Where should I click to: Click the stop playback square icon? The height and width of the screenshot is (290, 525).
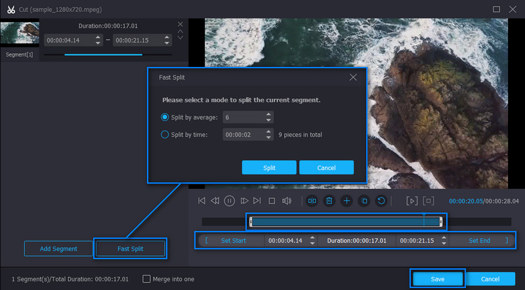coord(272,201)
